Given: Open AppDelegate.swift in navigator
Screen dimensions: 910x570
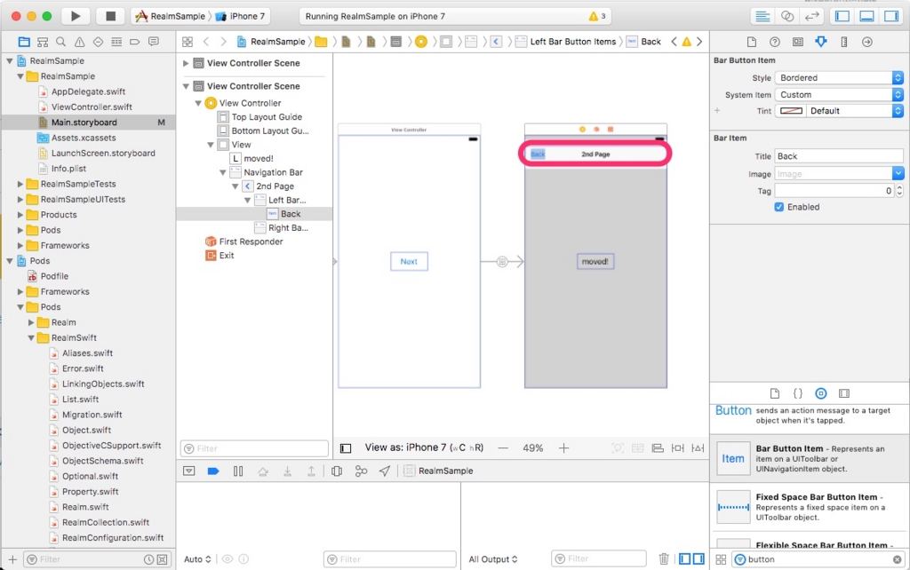Looking at the screenshot, I should (x=88, y=91).
